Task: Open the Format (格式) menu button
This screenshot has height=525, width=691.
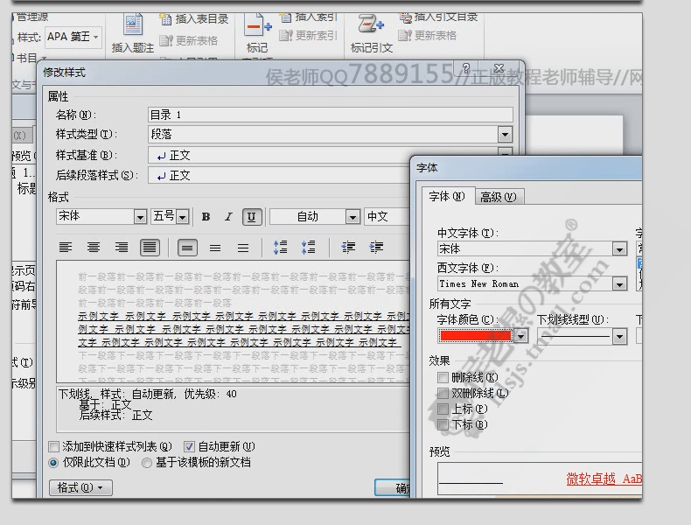Action: click(x=80, y=488)
